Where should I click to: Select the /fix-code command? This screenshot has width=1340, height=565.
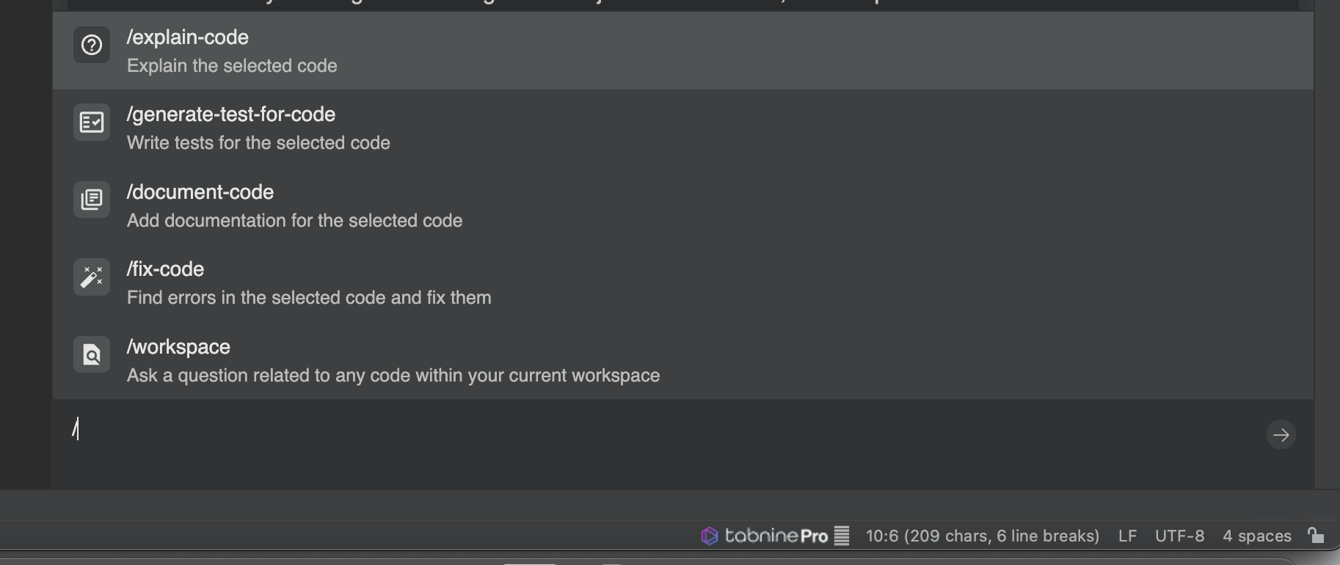(165, 269)
